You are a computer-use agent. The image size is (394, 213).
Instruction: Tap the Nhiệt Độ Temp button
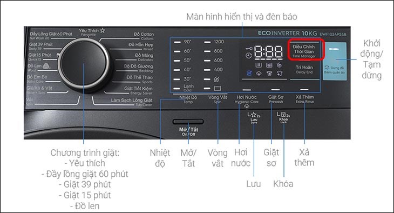coord(188,99)
